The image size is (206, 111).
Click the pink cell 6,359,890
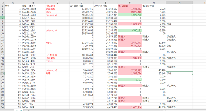tap(130, 46)
